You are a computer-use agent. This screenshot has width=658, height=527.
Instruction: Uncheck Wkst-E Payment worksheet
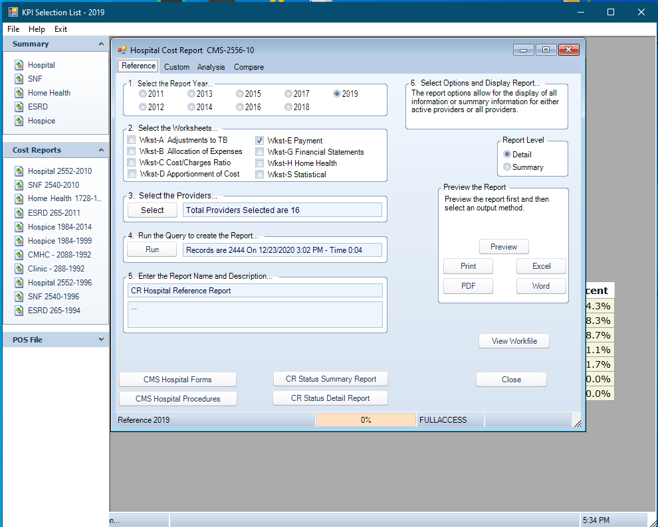click(x=260, y=140)
